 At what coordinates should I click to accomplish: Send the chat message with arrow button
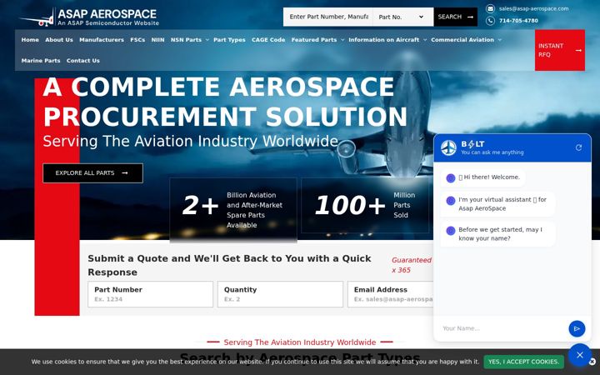(577, 328)
